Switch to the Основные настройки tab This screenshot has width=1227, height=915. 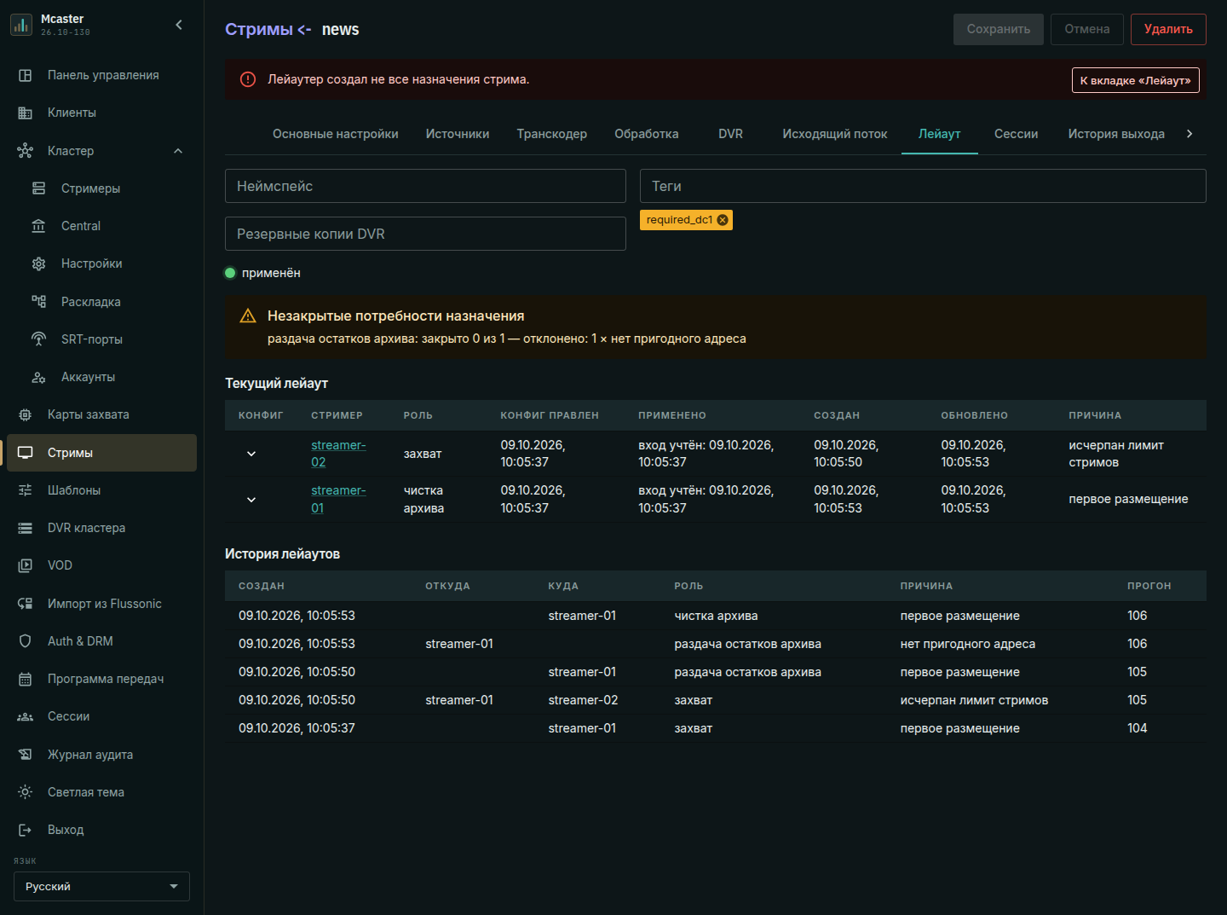[336, 134]
